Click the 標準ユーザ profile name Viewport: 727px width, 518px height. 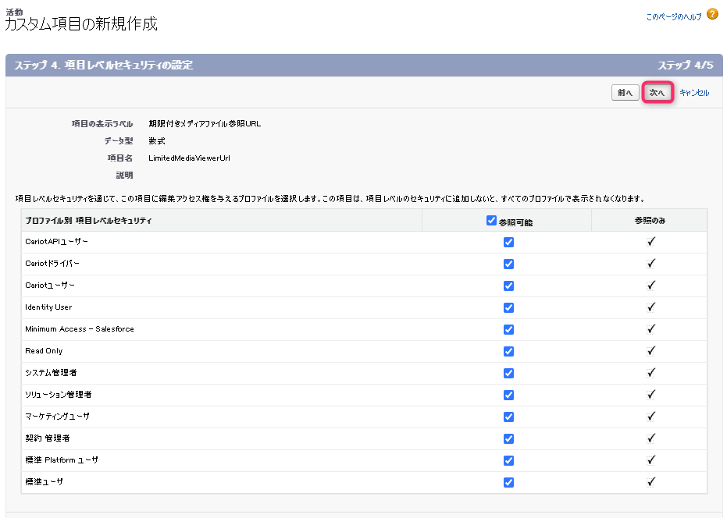[44, 482]
